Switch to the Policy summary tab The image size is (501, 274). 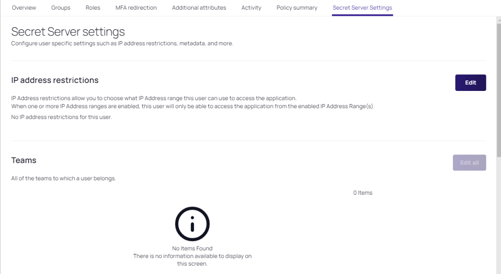click(x=296, y=8)
